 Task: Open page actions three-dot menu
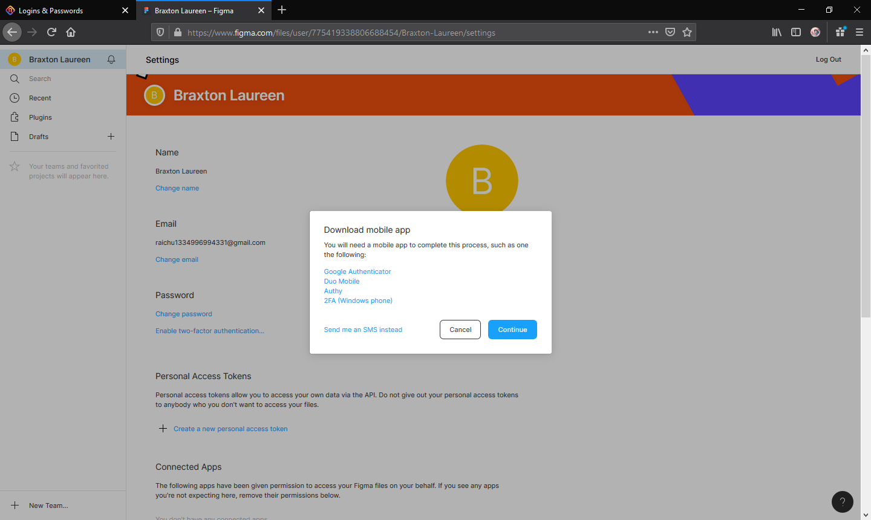653,32
